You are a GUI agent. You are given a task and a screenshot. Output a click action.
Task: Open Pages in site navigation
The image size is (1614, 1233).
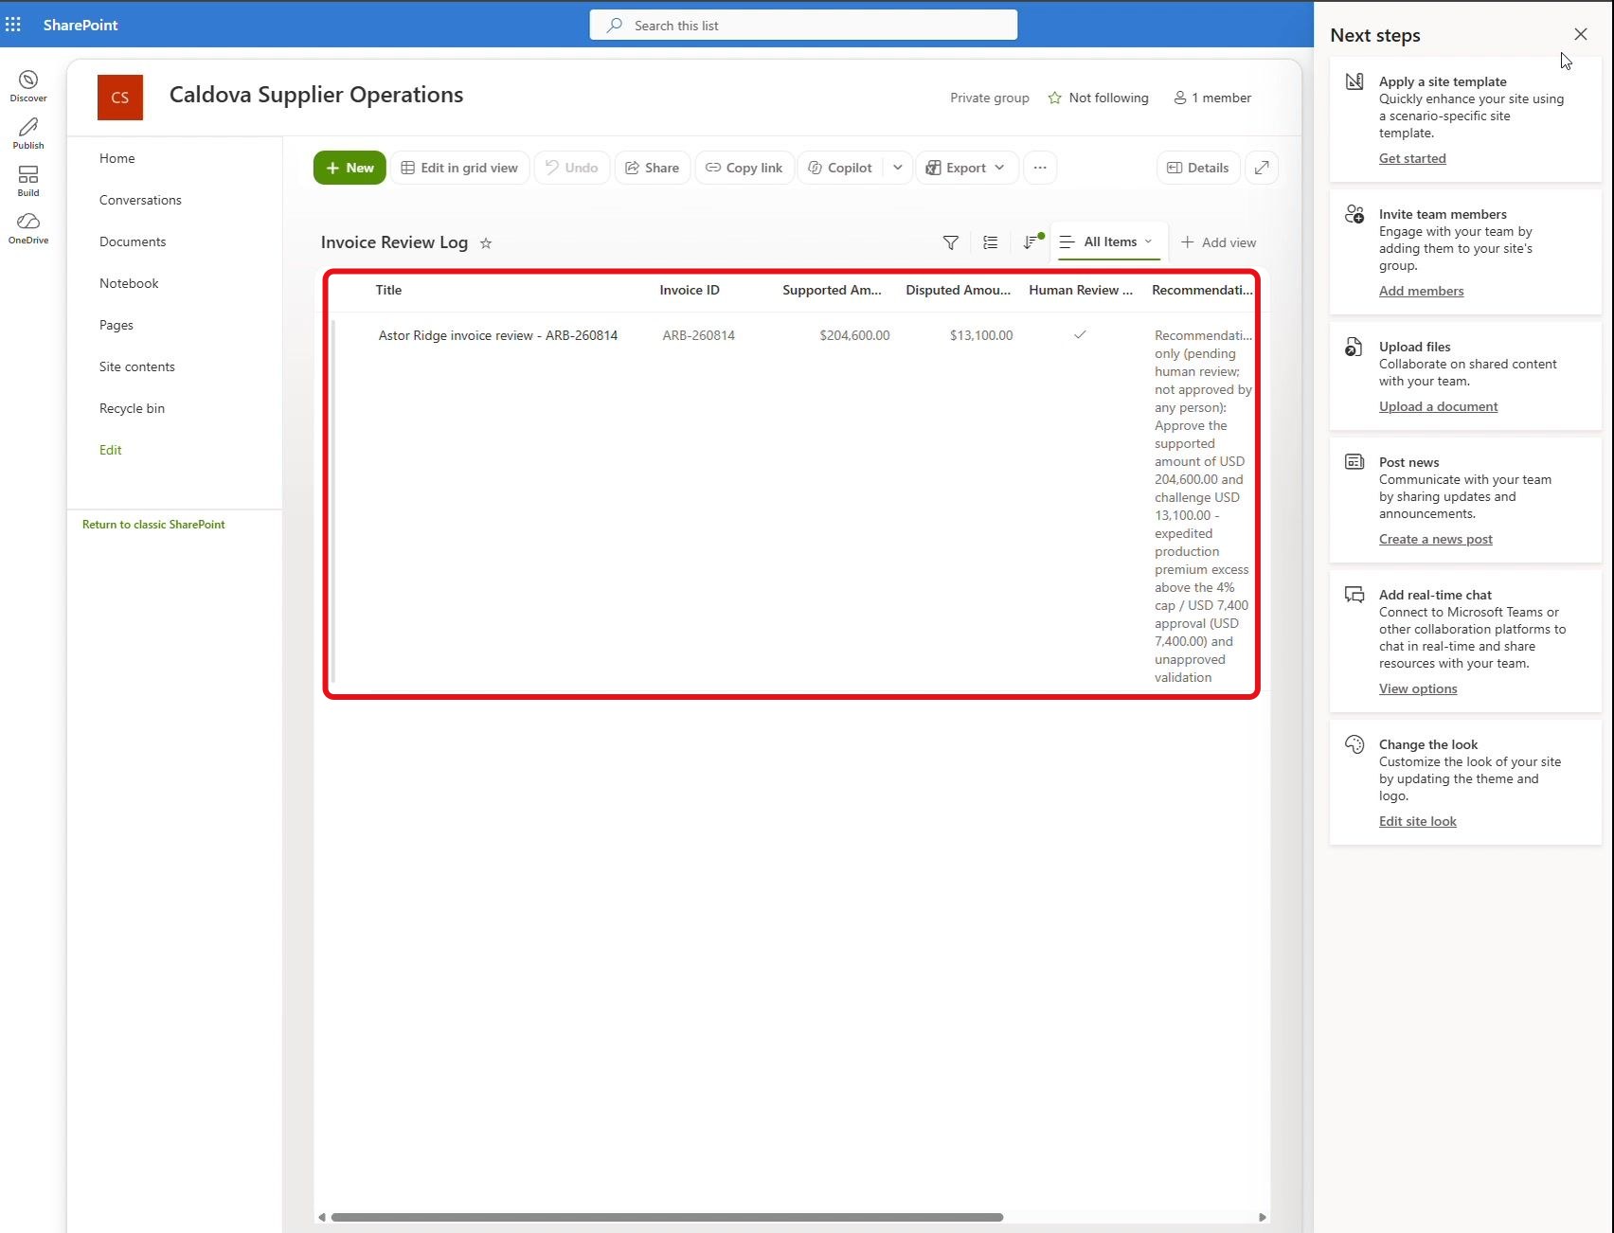[117, 325]
